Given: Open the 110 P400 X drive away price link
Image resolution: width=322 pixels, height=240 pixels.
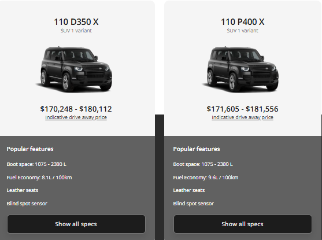Looking at the screenshot, I should tap(243, 117).
